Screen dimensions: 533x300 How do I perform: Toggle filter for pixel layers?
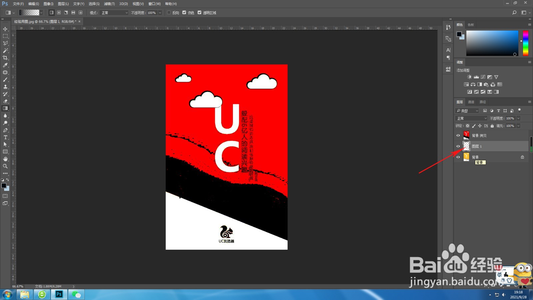pyautogui.click(x=485, y=111)
